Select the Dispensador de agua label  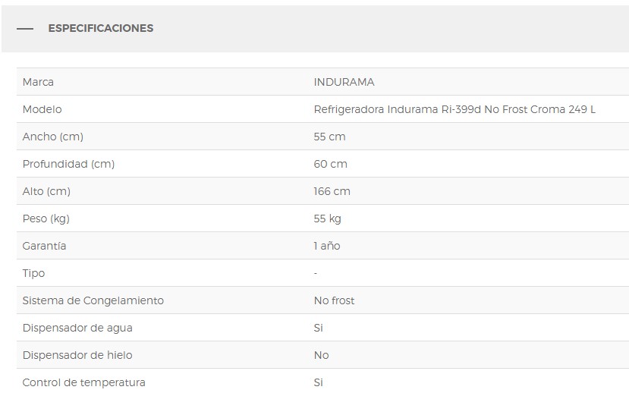pyautogui.click(x=77, y=328)
